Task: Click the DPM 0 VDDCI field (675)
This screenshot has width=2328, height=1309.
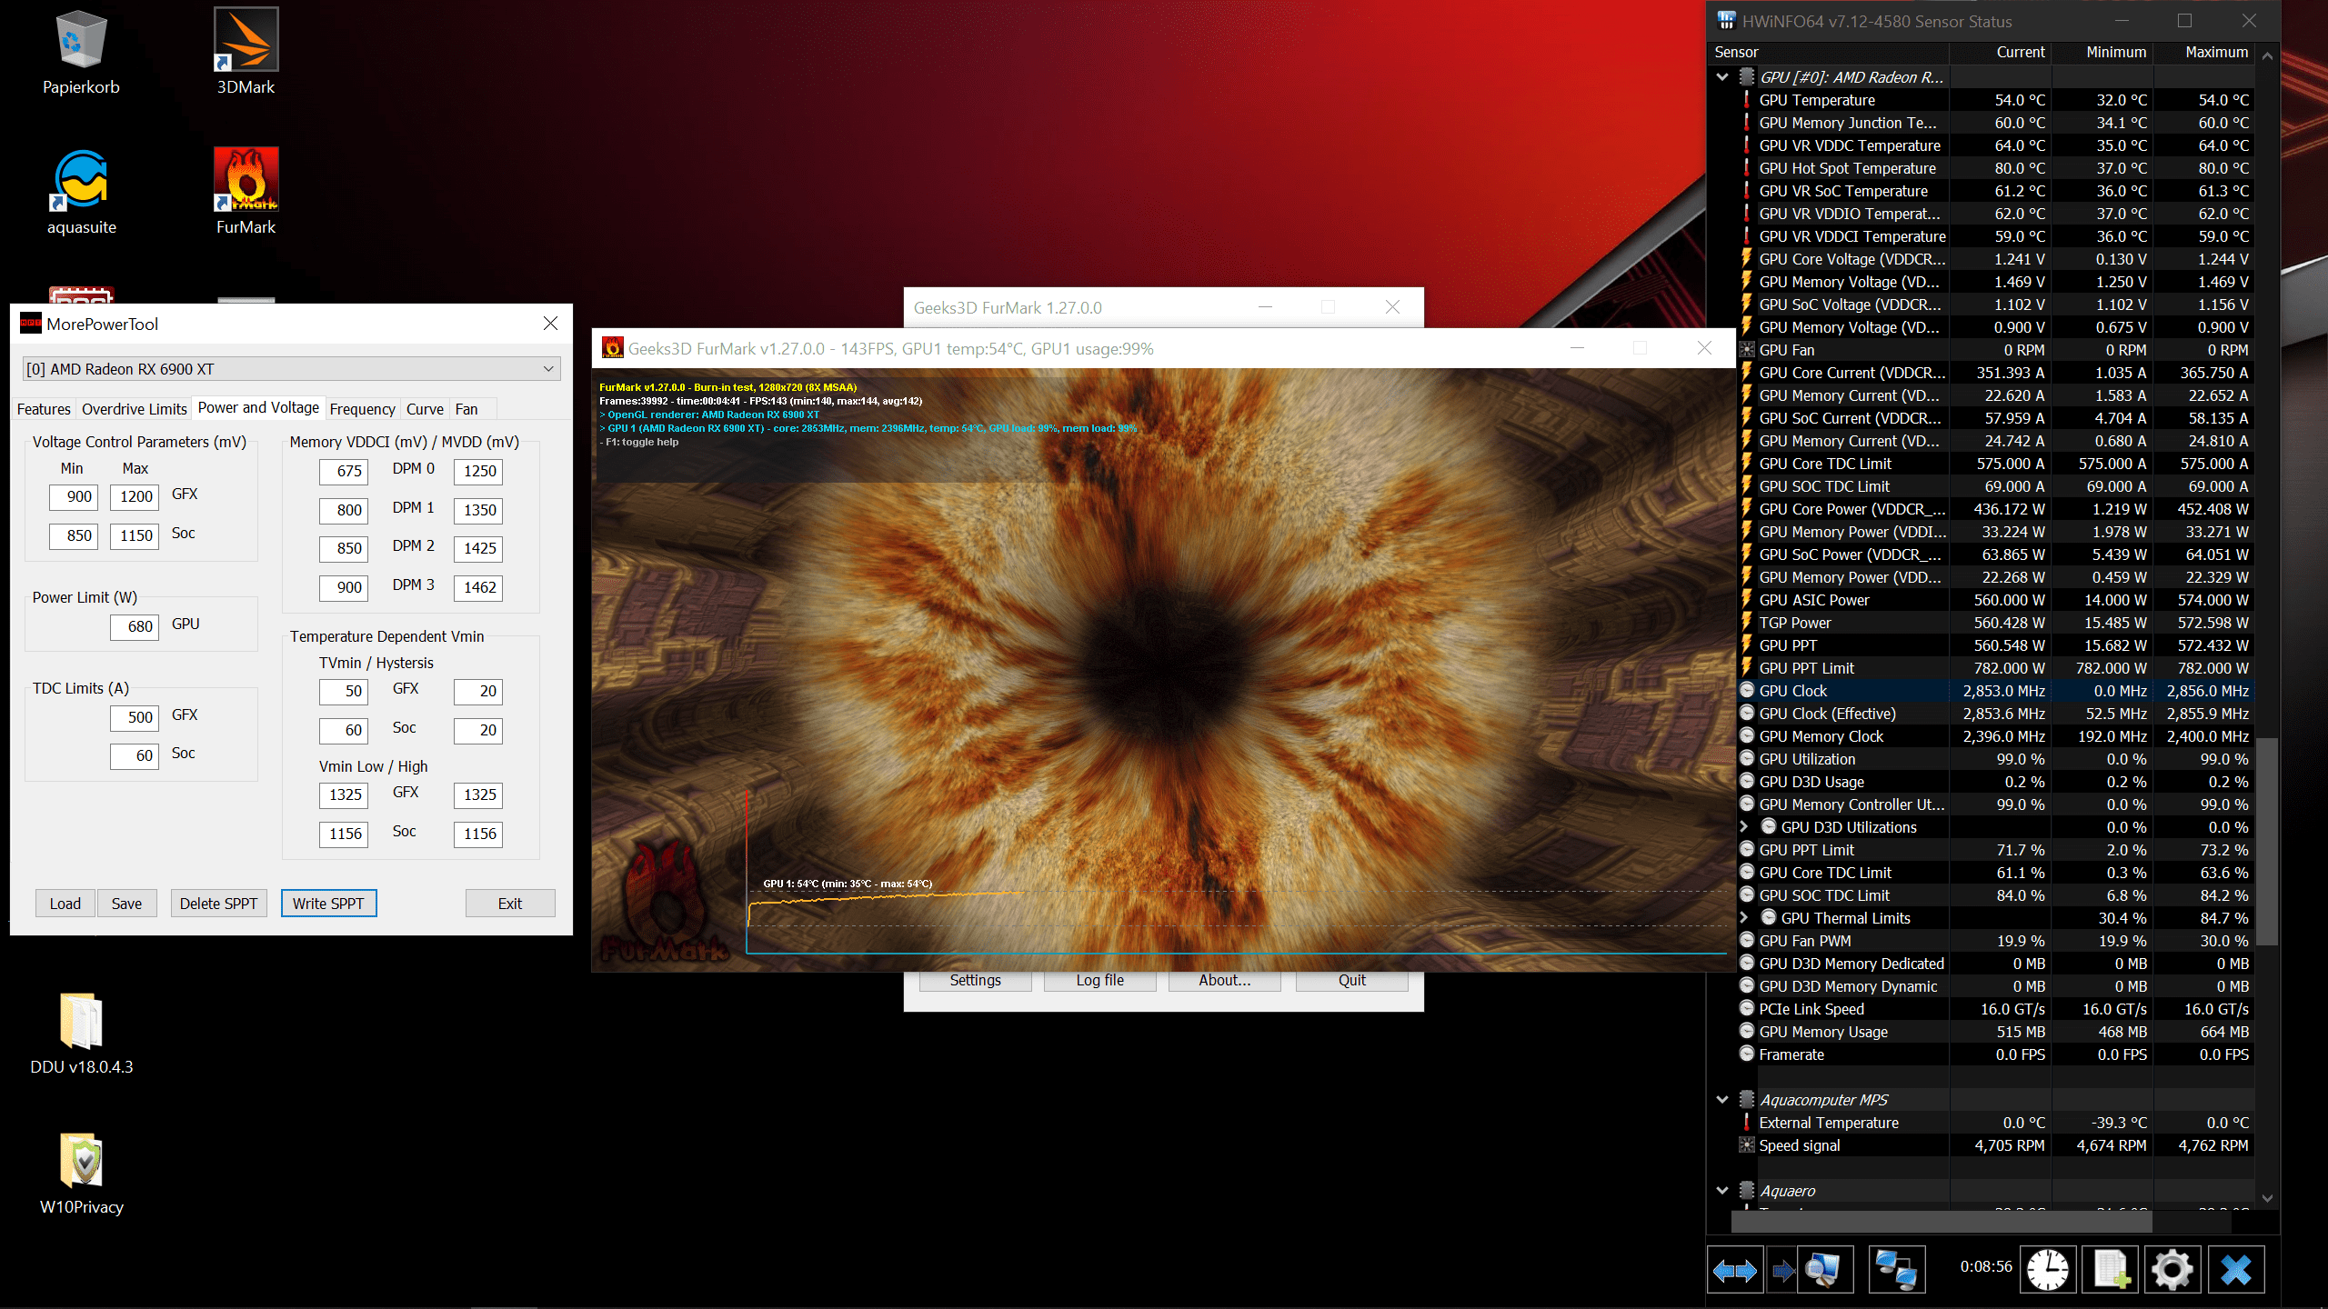Action: tap(344, 471)
